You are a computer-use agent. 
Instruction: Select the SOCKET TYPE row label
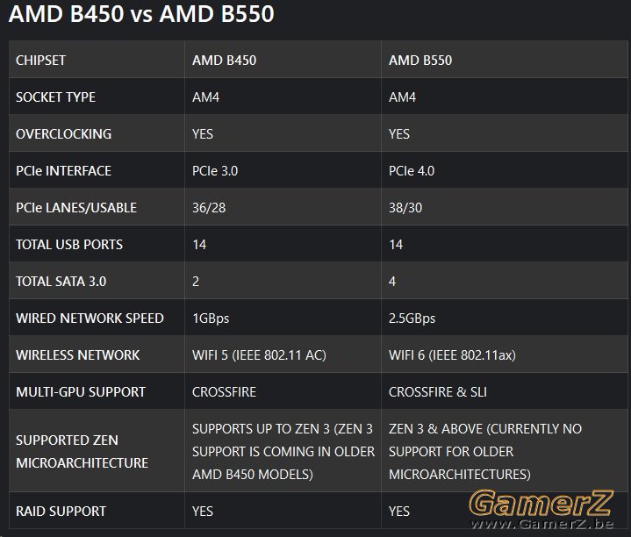[x=55, y=97]
